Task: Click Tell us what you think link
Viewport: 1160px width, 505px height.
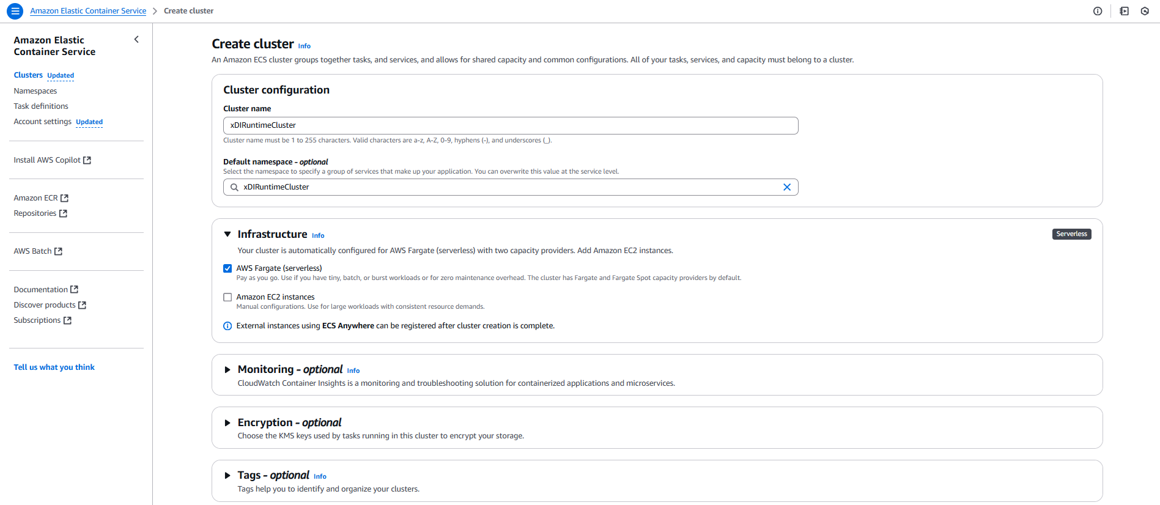Action: click(54, 367)
